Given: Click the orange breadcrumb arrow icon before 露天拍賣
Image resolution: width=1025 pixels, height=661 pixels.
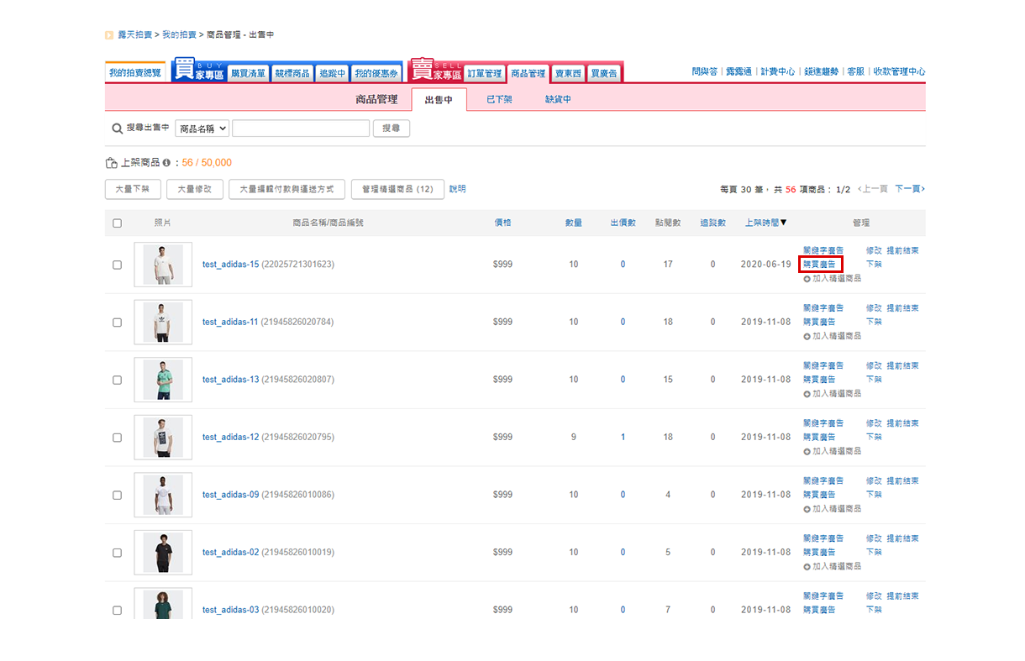Looking at the screenshot, I should coord(109,35).
